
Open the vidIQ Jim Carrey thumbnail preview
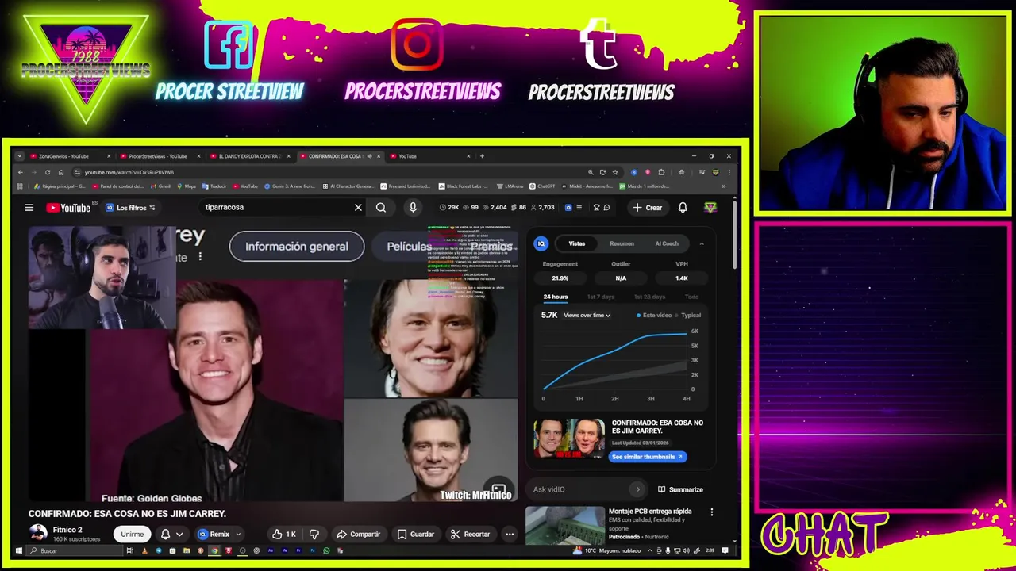[568, 439]
